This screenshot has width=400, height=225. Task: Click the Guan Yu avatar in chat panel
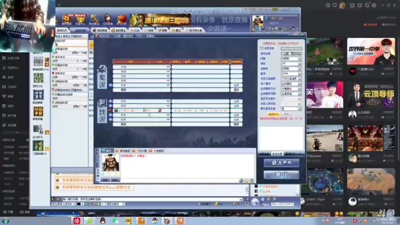click(x=110, y=162)
